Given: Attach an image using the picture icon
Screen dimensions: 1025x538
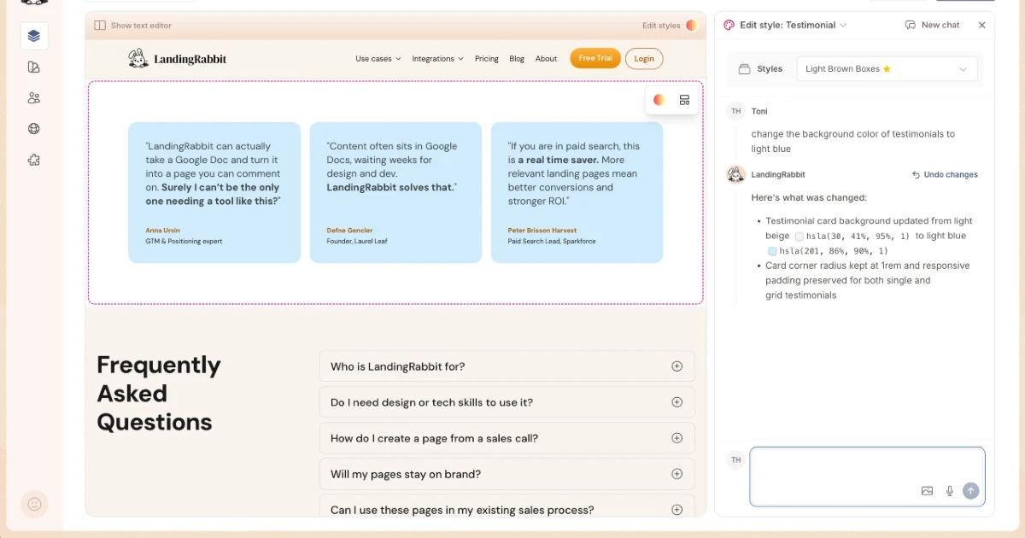Looking at the screenshot, I should point(927,491).
